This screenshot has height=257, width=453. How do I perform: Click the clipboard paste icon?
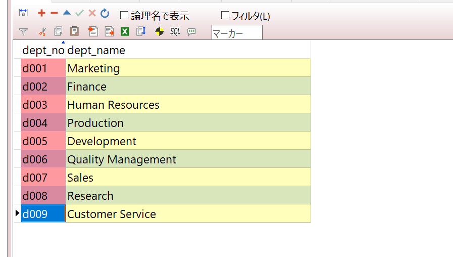[74, 31]
